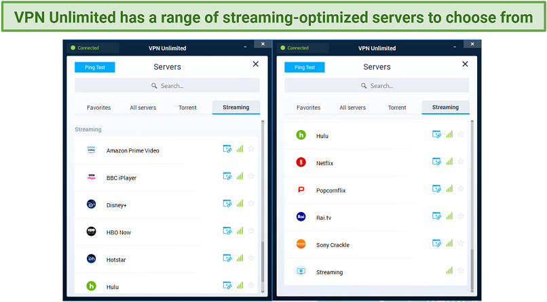Star the Sony Crackle server
The width and height of the screenshot is (547, 302).
click(x=461, y=243)
